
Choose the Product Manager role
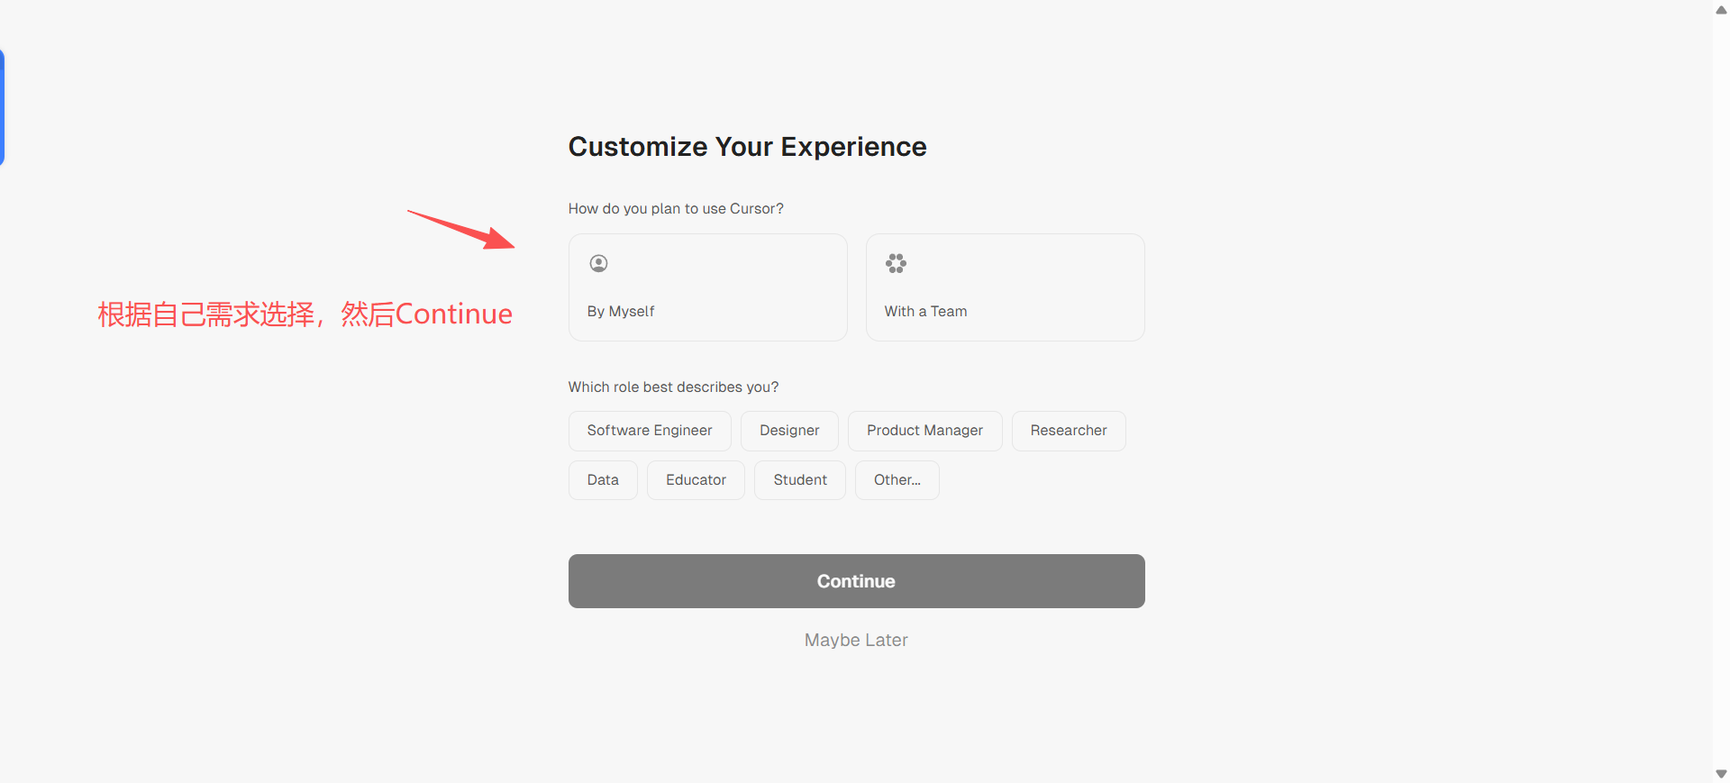924,431
